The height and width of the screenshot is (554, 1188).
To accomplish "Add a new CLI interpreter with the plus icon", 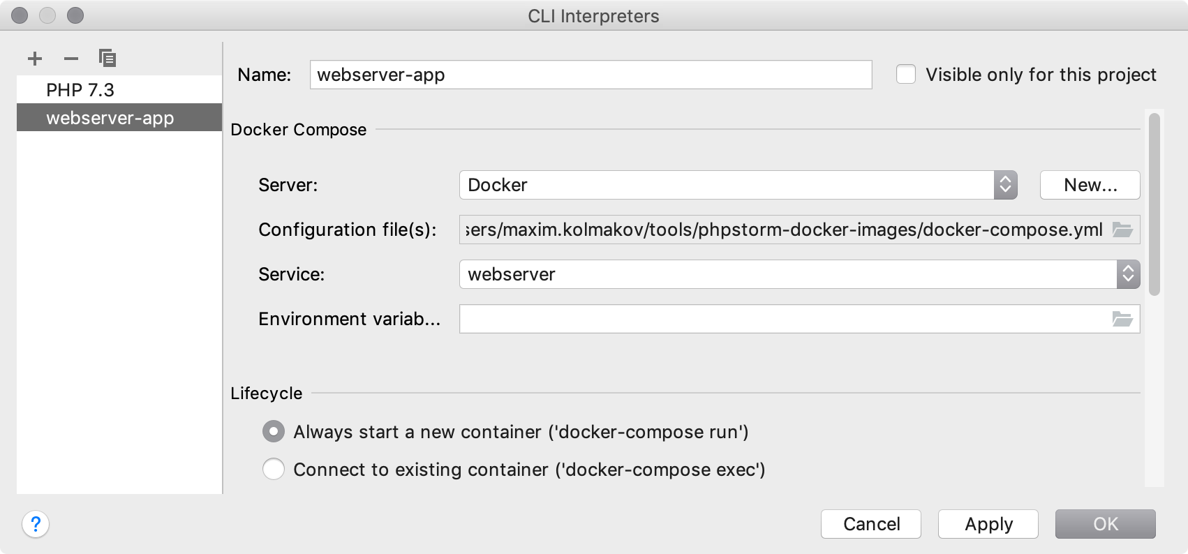I will pyautogui.click(x=34, y=59).
